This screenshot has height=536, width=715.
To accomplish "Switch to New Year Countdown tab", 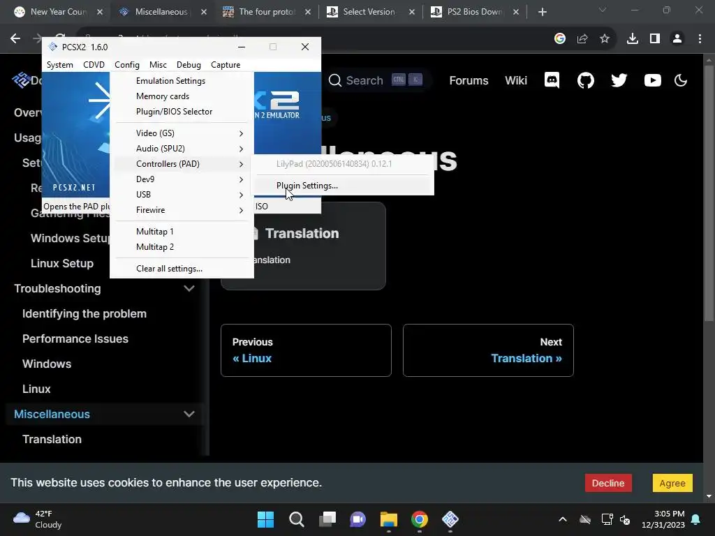I will click(57, 12).
